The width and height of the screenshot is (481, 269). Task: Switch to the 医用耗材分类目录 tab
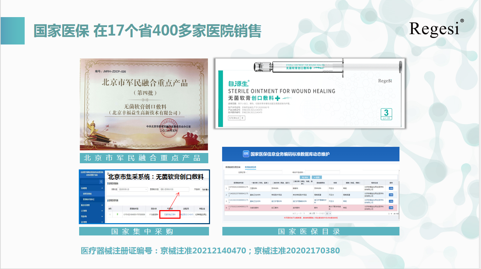pyautogui.click(x=233, y=167)
